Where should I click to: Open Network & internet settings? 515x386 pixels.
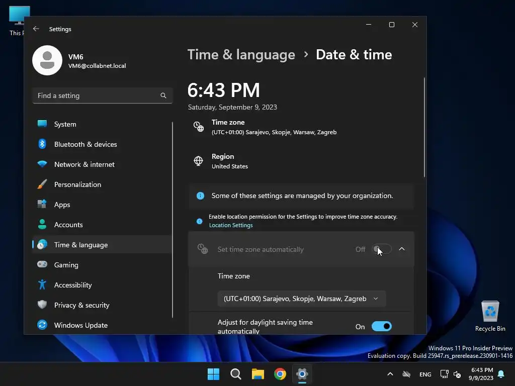pos(102,164)
